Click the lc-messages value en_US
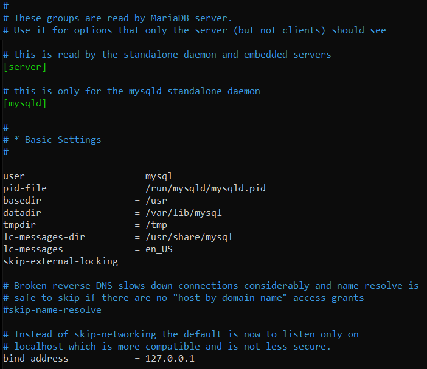The image size is (427, 369). point(158,249)
